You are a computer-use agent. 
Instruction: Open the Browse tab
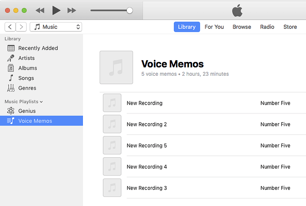pos(242,27)
